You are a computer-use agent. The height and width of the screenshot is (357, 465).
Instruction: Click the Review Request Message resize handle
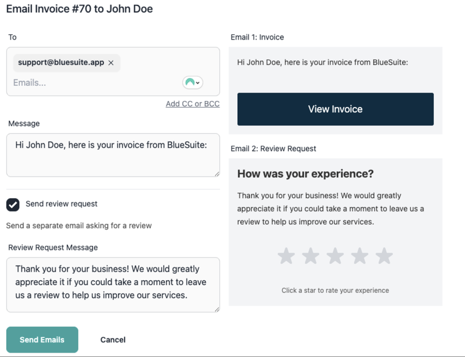pos(217,309)
